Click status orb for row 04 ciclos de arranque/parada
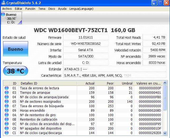Viewport: 170px width, 138px height. point(7,97)
